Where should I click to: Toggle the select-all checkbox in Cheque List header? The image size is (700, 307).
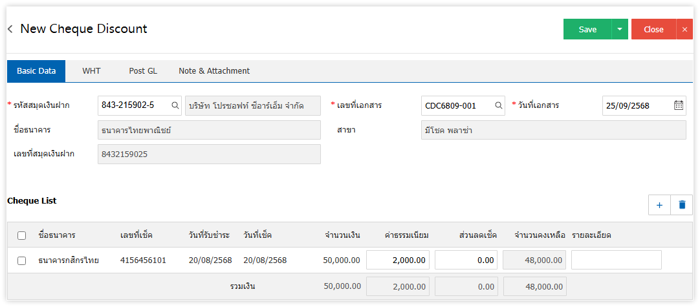click(x=22, y=235)
